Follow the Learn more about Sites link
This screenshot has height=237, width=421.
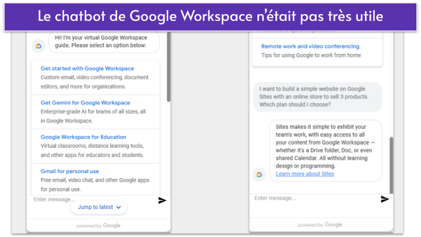(x=305, y=174)
